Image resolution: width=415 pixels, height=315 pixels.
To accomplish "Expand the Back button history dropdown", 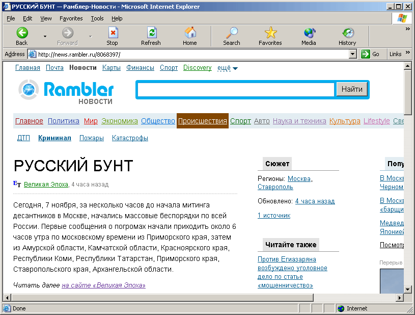I will coord(45,37).
